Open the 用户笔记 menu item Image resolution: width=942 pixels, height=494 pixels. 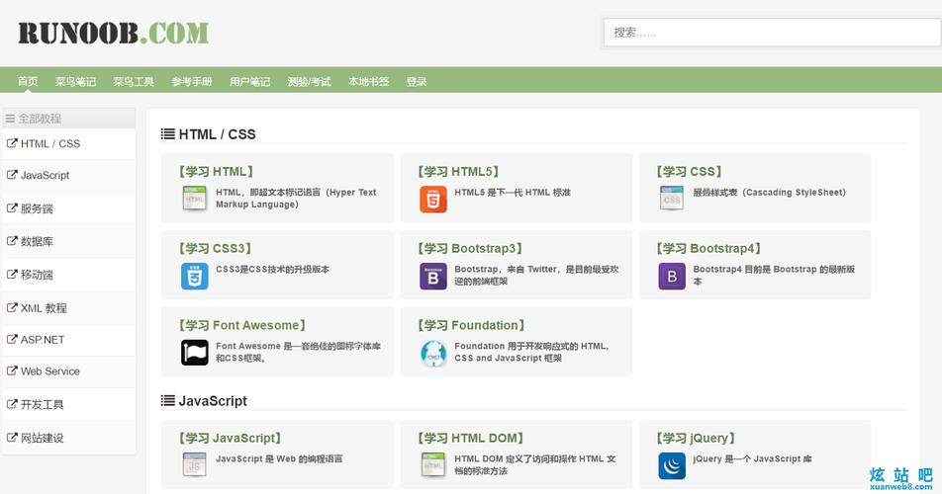(x=250, y=81)
